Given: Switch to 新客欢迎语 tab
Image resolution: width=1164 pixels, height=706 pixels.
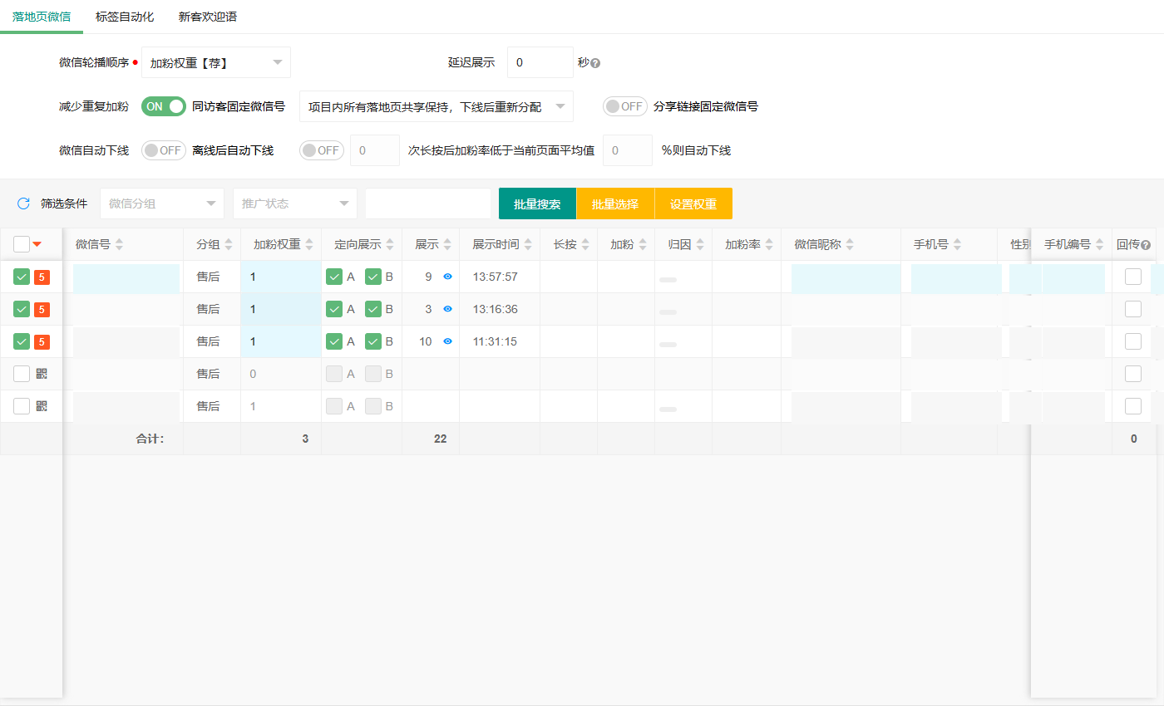Looking at the screenshot, I should coord(208,17).
